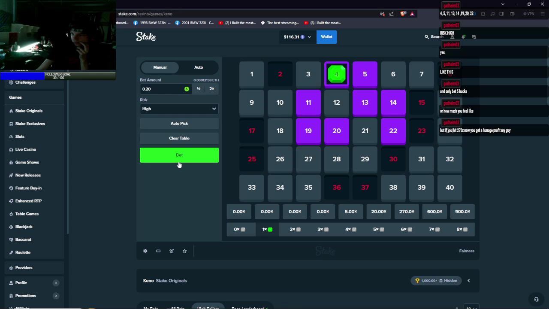Open game settings gear below the Keno board
The image size is (549, 309).
145,251
